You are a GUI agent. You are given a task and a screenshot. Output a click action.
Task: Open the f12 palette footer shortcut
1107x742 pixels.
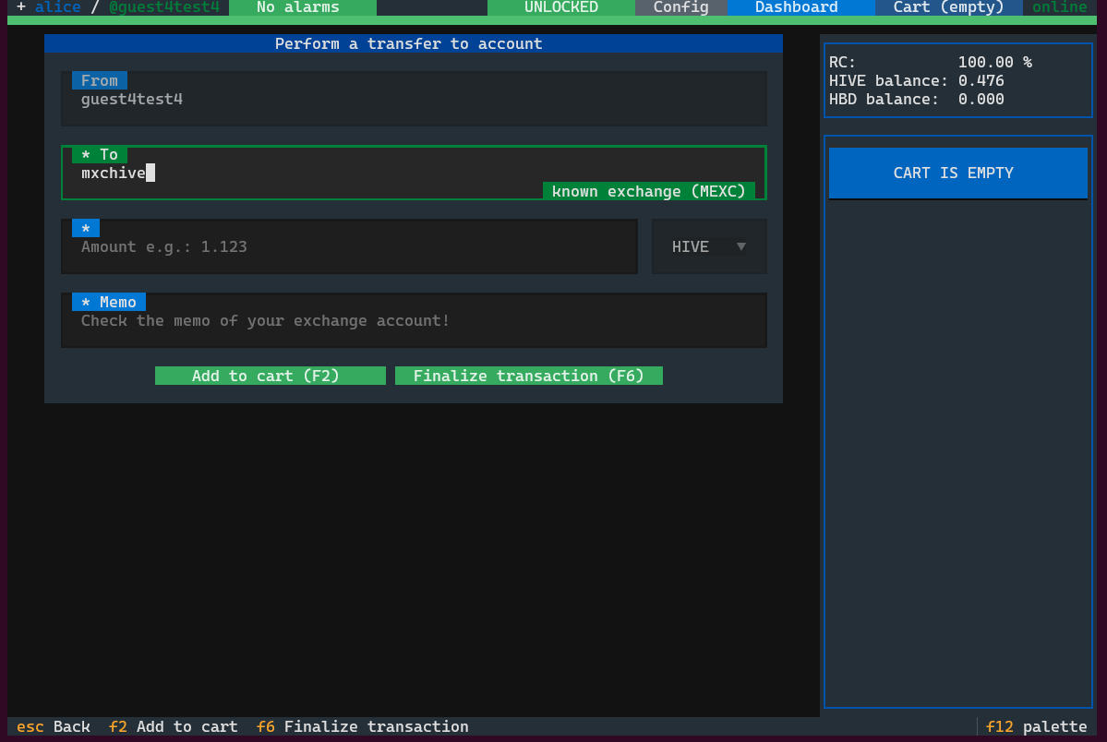tap(1036, 726)
